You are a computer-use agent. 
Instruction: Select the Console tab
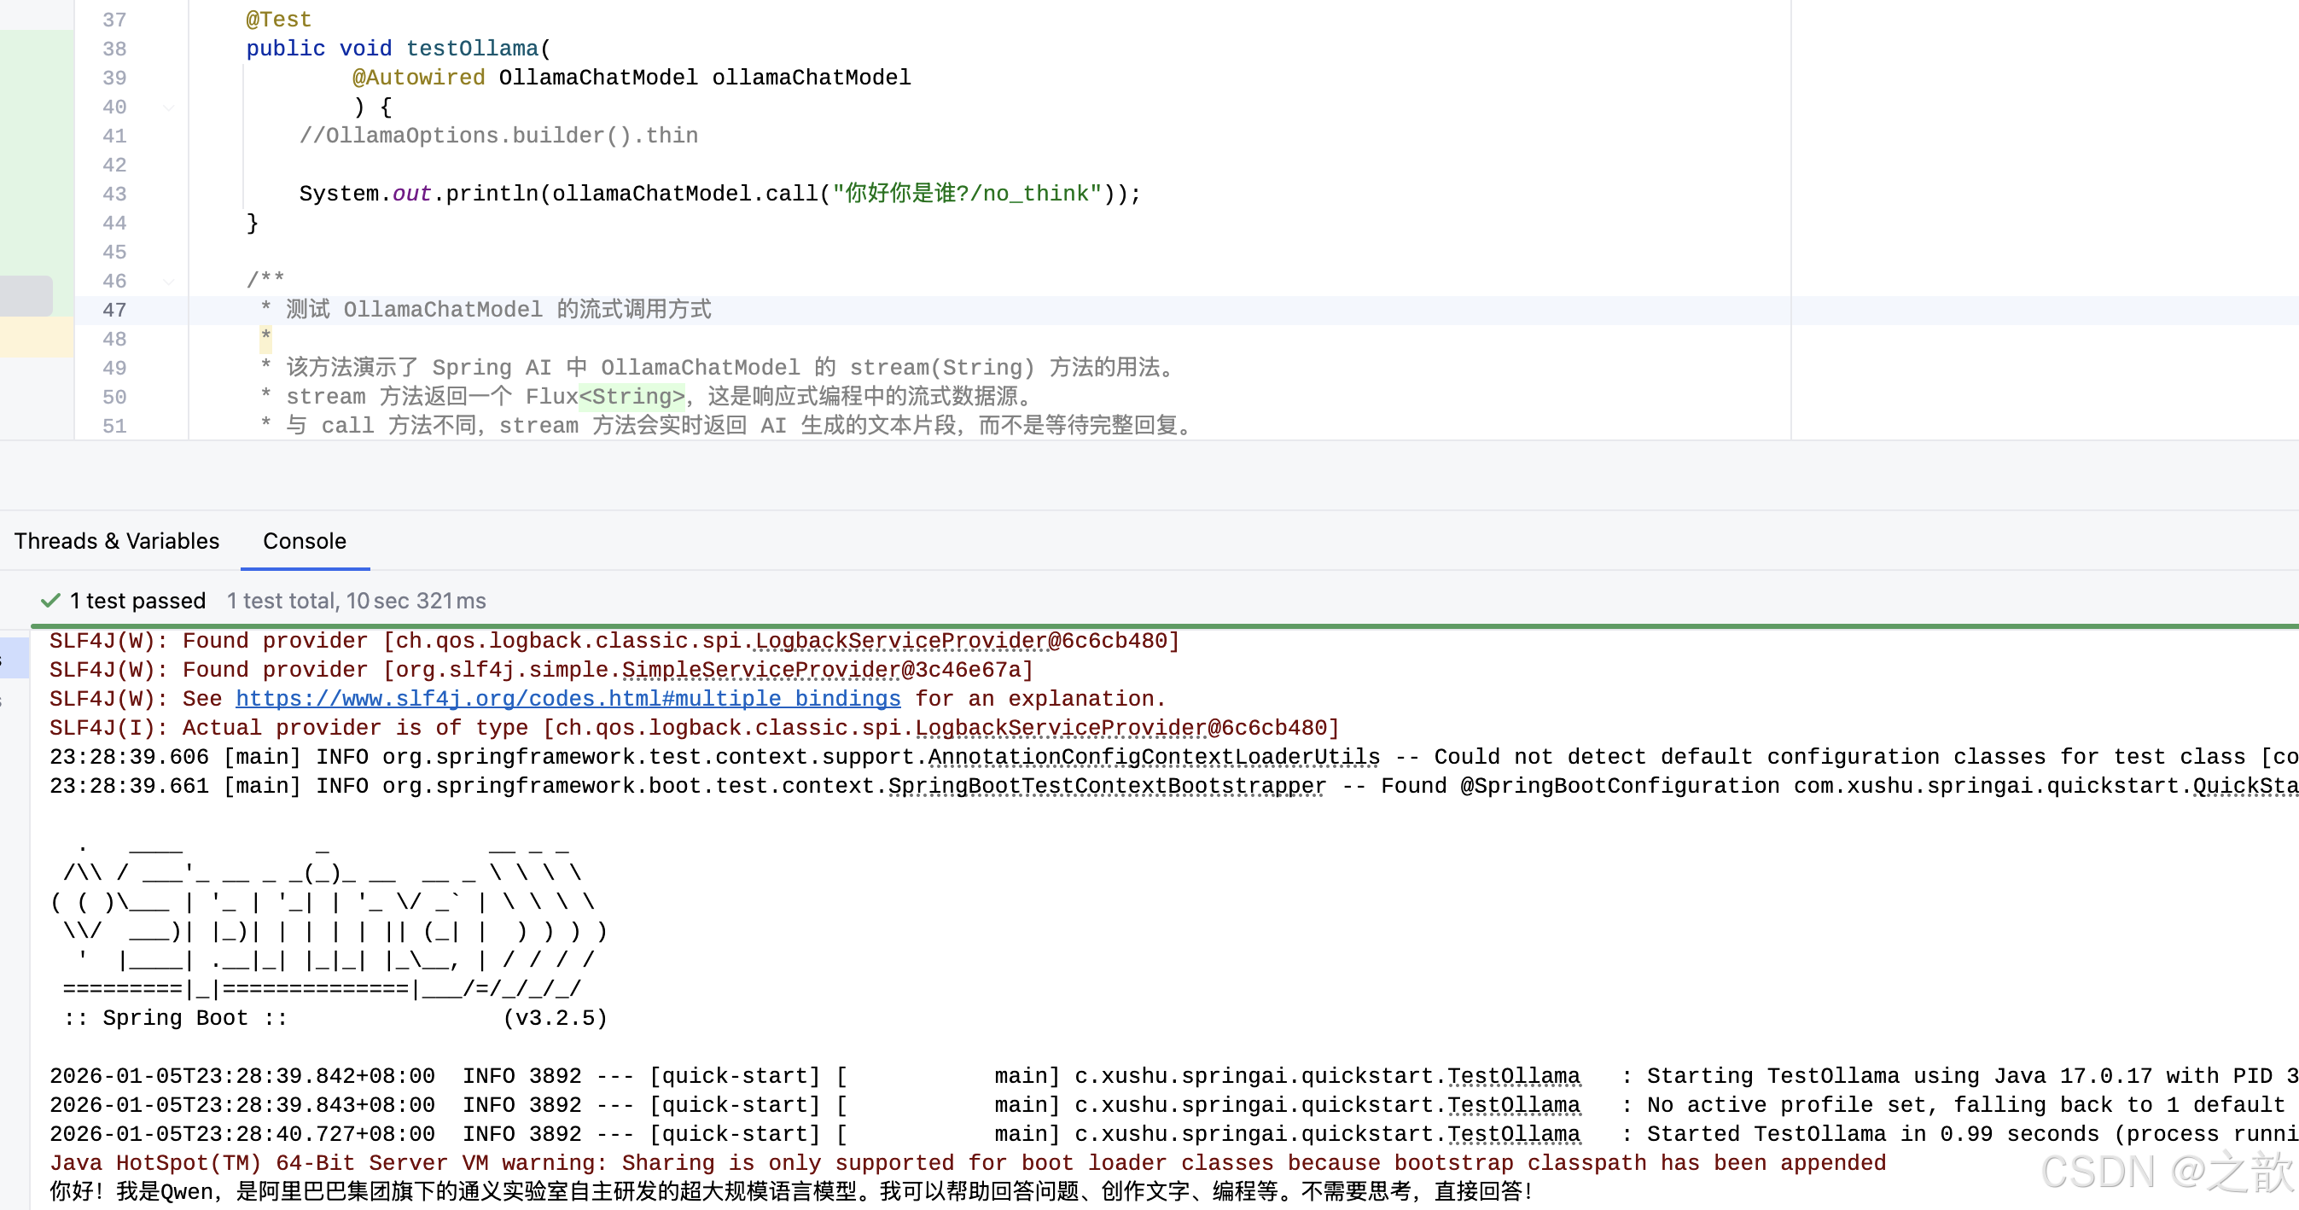[x=305, y=541]
